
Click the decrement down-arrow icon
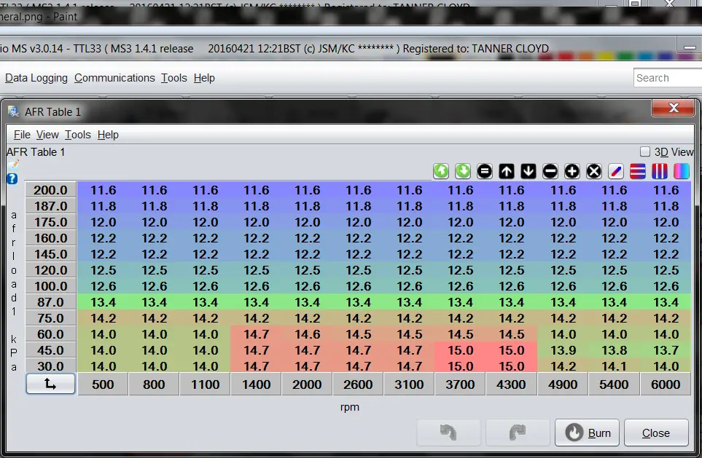pos(529,171)
